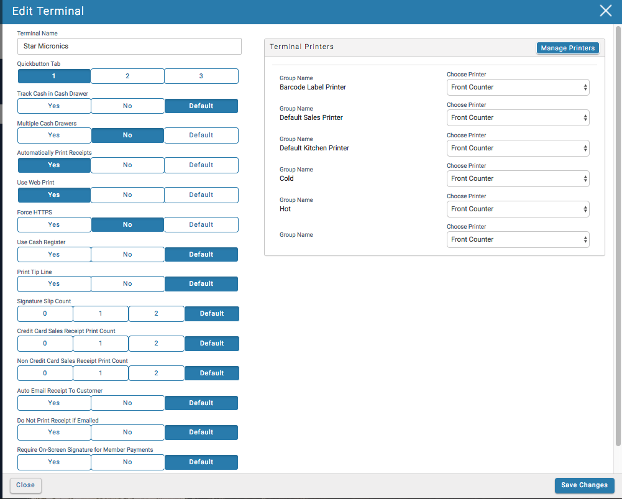Open printer dropdown for Barcode Label Printer
This screenshot has height=499, width=622.
pyautogui.click(x=518, y=88)
